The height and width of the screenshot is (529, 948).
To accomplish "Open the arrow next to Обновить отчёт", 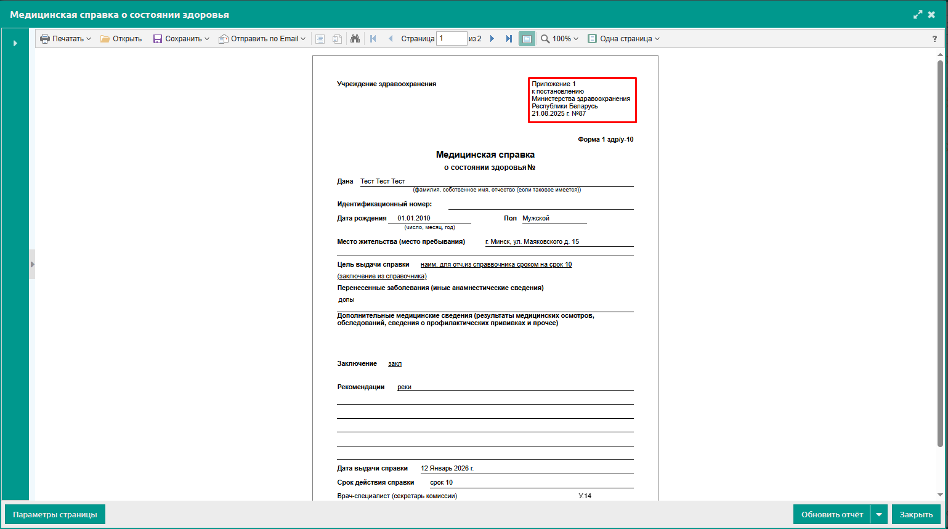I will click(879, 514).
